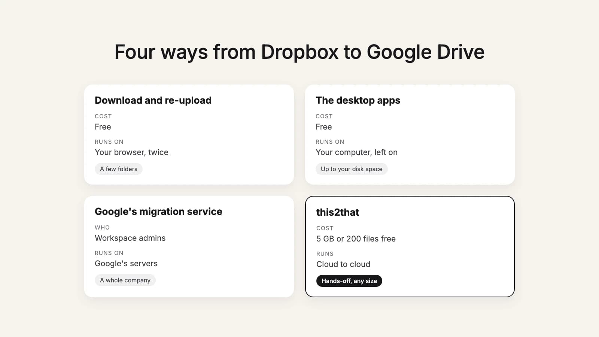Select "The desktop apps" heading
This screenshot has height=337, width=599.
[x=358, y=100]
